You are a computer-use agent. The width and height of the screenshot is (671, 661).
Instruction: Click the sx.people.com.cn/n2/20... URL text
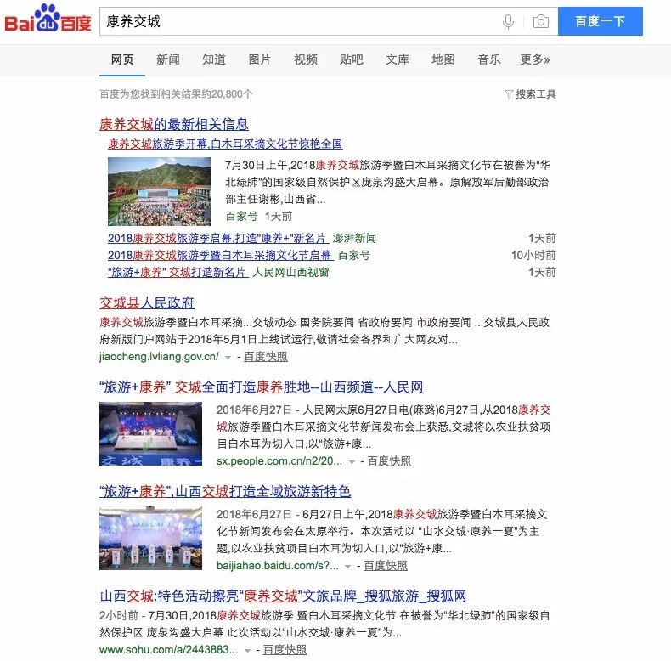tap(279, 461)
